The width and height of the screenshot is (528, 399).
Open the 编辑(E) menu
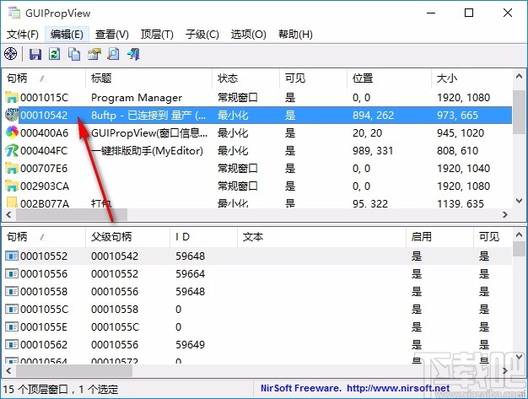point(67,34)
